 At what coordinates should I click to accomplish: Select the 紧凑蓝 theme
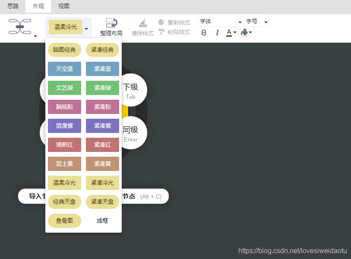tap(102, 69)
